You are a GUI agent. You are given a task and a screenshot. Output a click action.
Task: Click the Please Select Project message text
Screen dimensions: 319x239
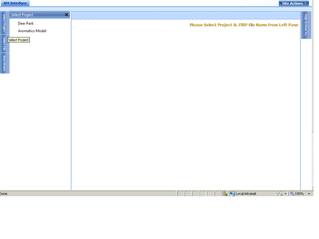244,25
